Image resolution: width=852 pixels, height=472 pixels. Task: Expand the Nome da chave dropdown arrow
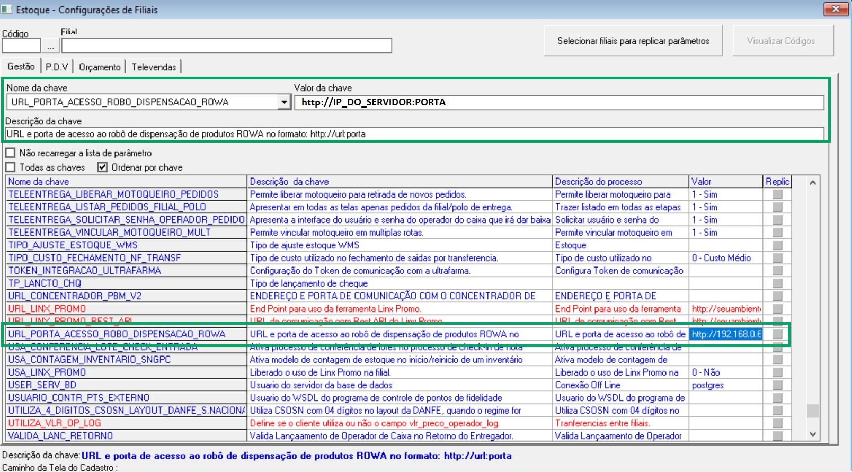285,102
